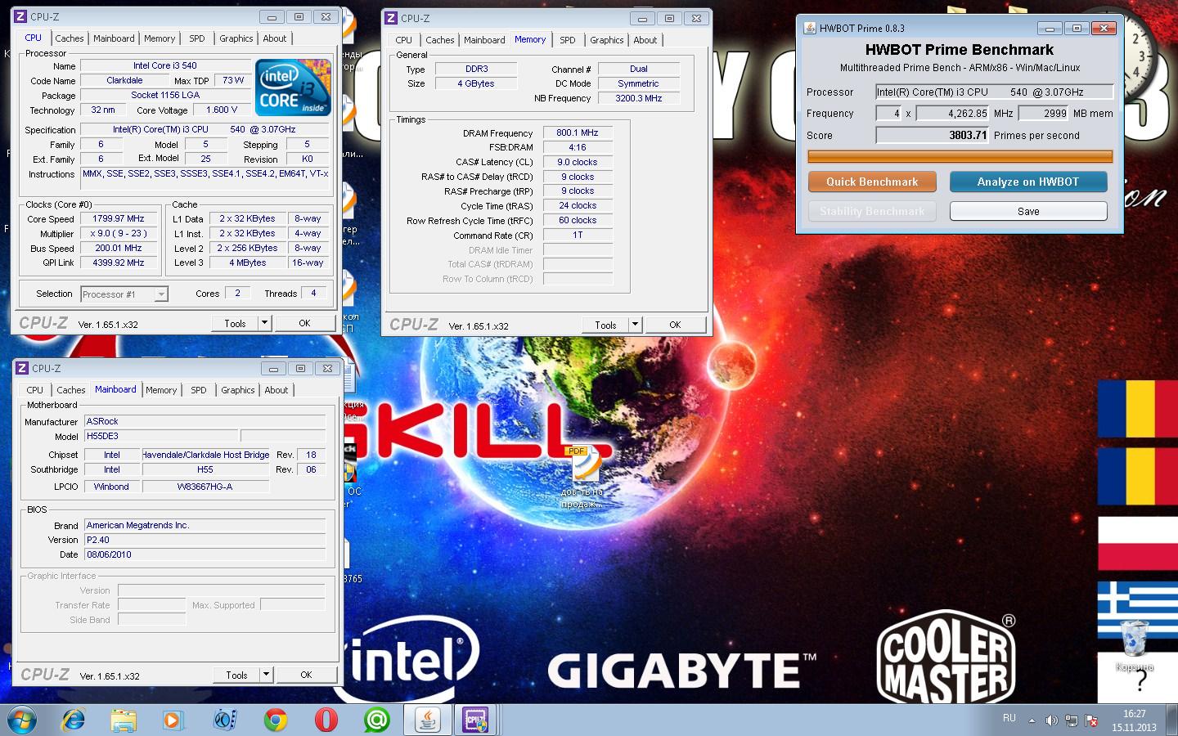
Task: Click OK in the Memory tab window
Action: 675,325
